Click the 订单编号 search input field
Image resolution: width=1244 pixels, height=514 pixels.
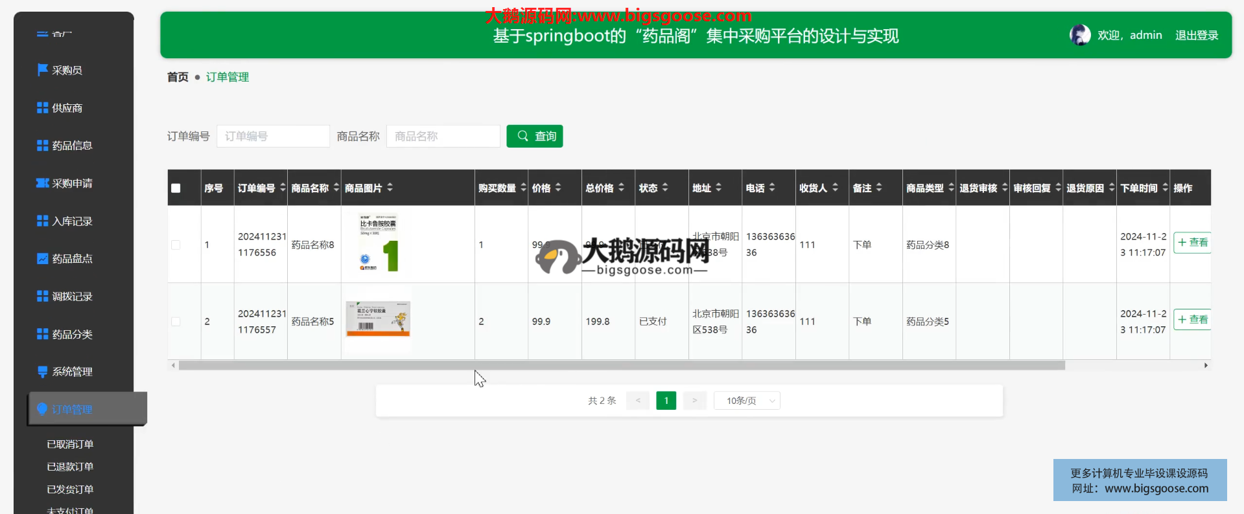click(273, 137)
